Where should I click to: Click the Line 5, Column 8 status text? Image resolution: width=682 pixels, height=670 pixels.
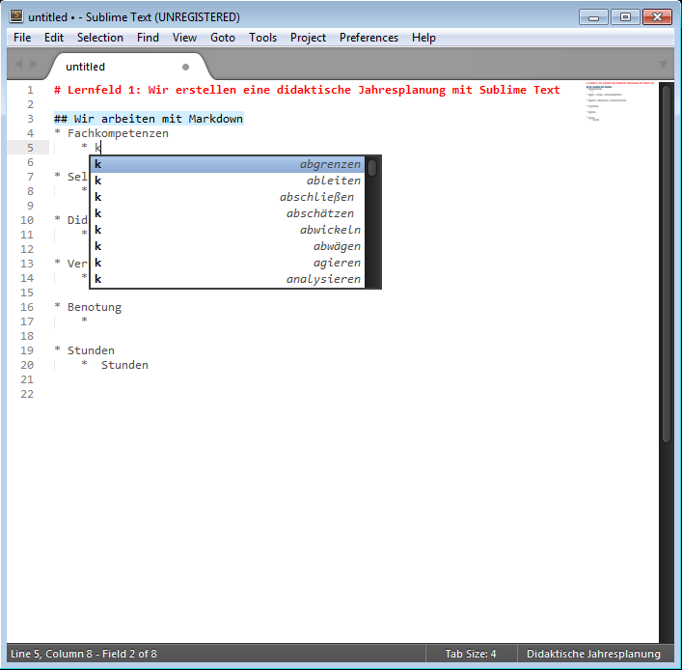(84, 654)
